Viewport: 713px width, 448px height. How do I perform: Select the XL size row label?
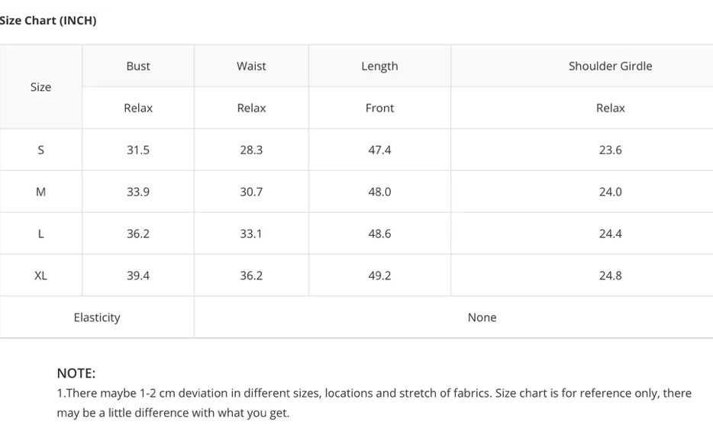point(40,276)
